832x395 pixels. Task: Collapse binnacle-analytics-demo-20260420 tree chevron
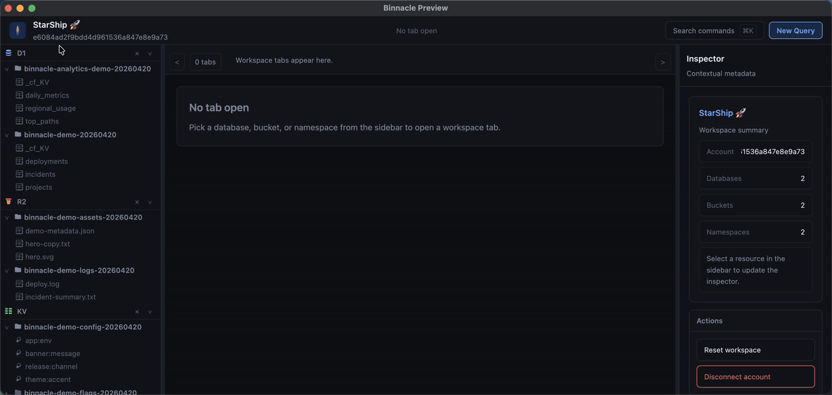click(x=7, y=69)
